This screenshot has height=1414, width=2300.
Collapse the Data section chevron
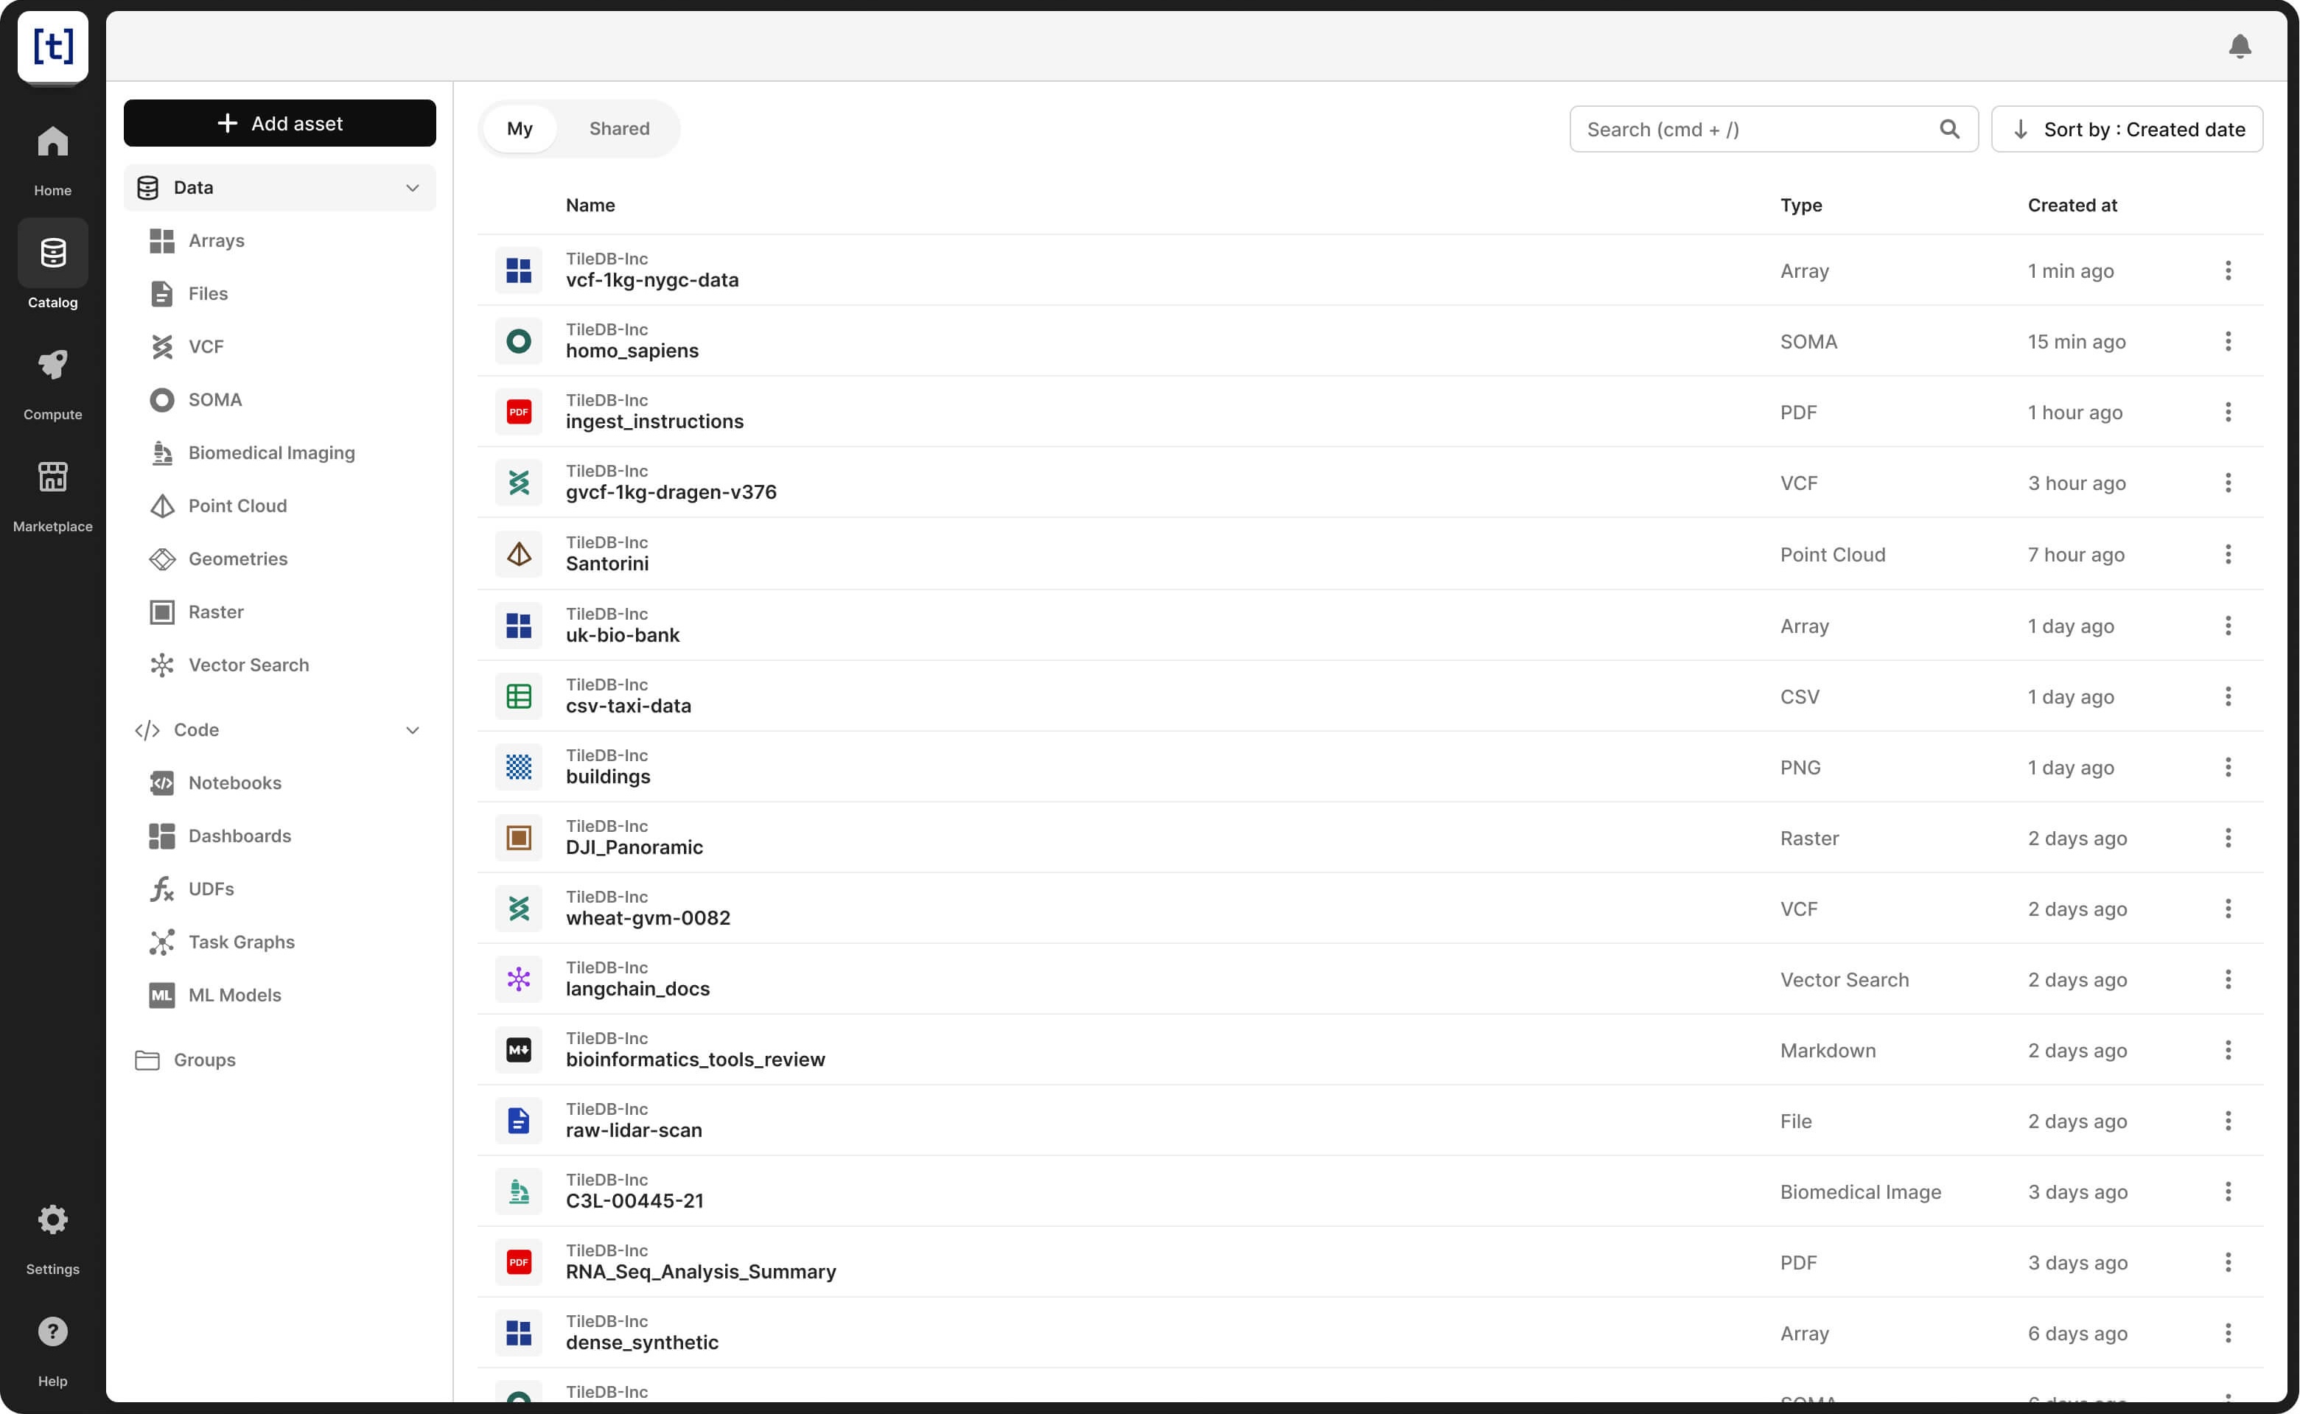(413, 188)
